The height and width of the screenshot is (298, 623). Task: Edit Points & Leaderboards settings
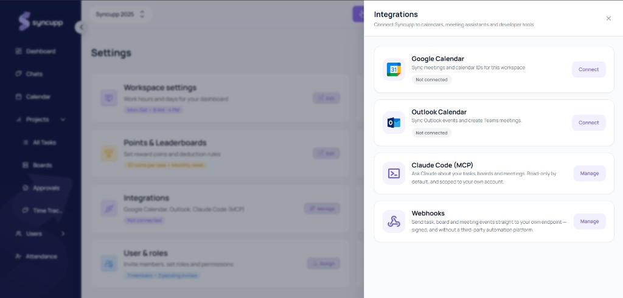coord(326,153)
